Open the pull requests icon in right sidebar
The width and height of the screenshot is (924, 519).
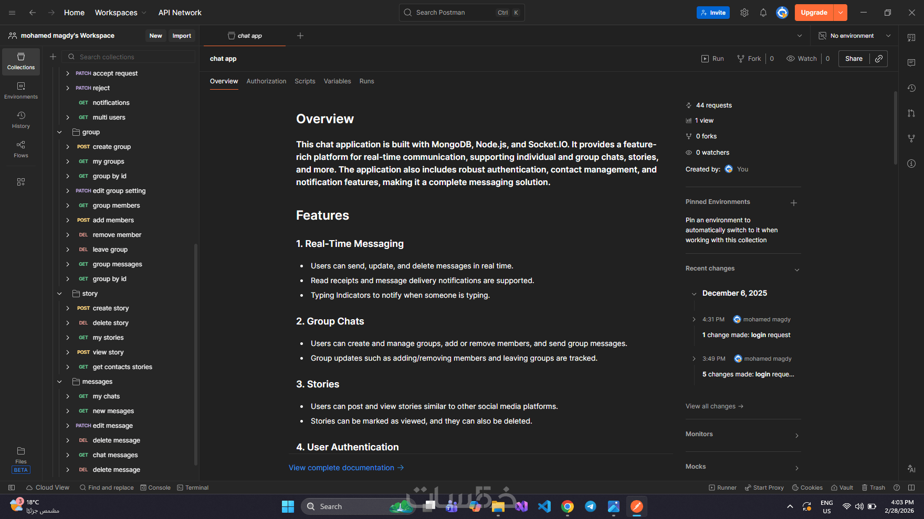(x=911, y=113)
